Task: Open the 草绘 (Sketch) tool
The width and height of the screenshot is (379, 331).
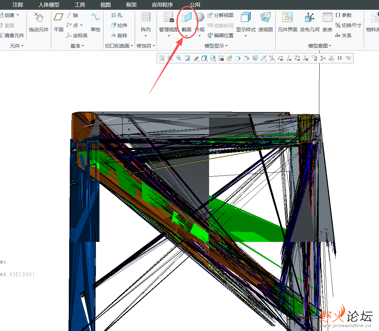Action: click(95, 22)
